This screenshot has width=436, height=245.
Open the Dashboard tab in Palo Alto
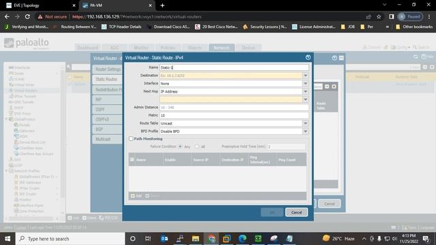[88, 48]
